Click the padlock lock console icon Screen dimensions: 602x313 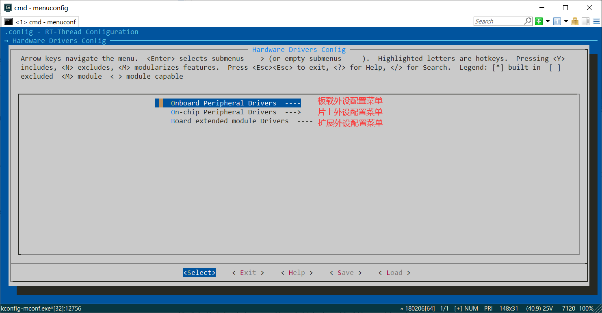[575, 21]
